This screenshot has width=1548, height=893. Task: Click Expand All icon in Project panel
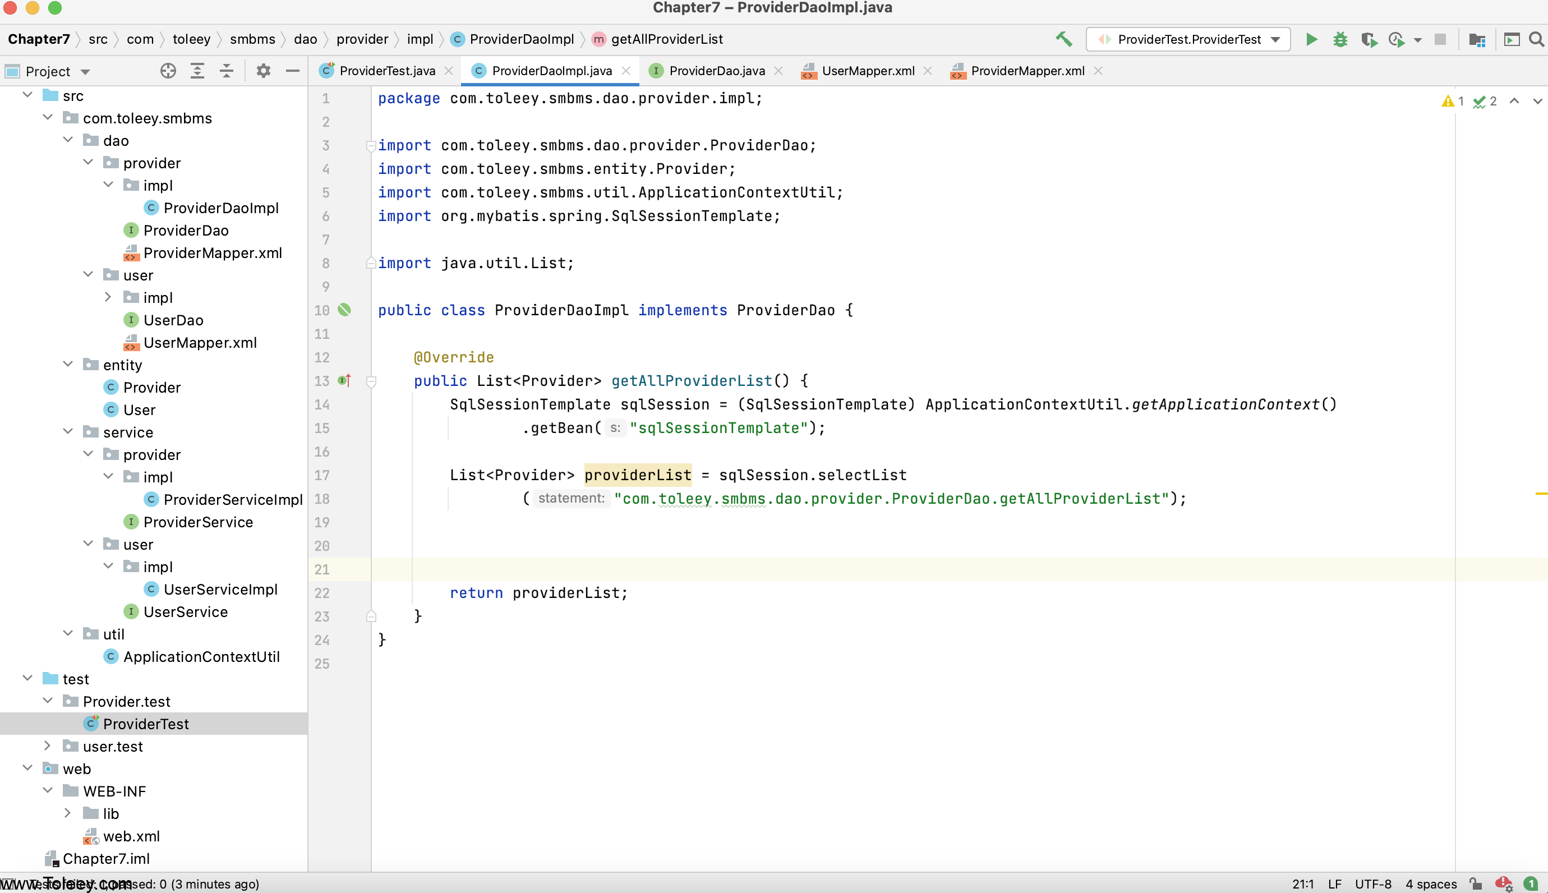197,71
